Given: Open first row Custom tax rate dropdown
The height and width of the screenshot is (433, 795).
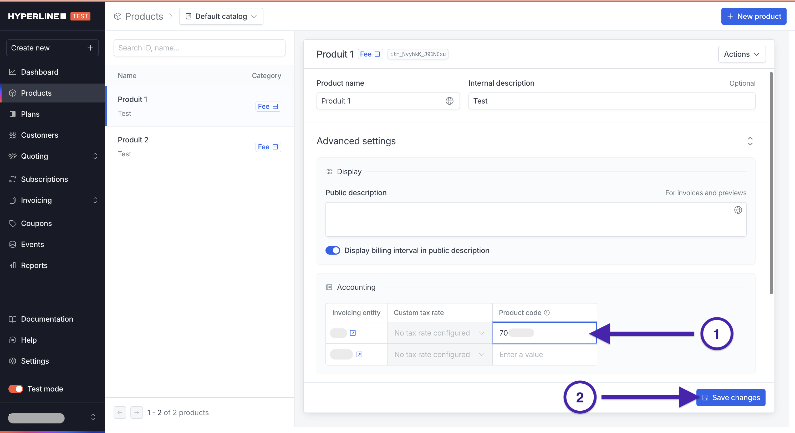Looking at the screenshot, I should tap(439, 333).
